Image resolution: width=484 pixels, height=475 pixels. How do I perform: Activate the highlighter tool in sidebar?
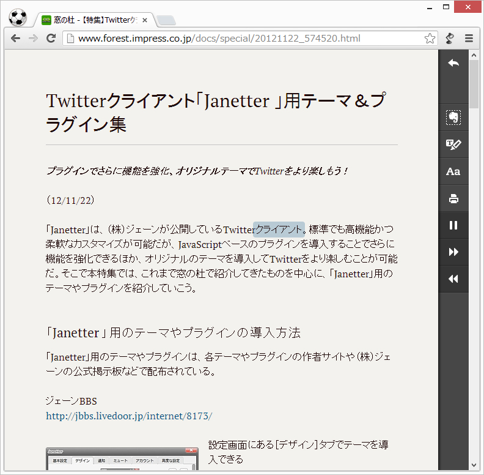pos(453,144)
